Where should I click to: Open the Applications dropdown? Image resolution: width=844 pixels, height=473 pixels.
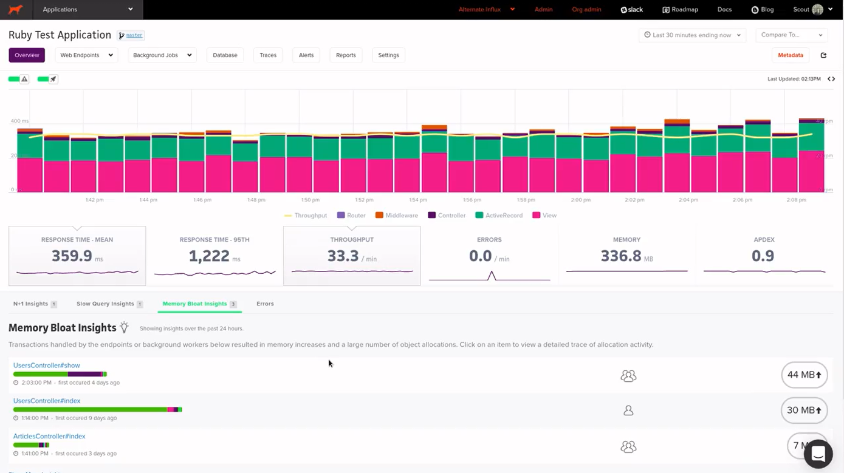(88, 9)
